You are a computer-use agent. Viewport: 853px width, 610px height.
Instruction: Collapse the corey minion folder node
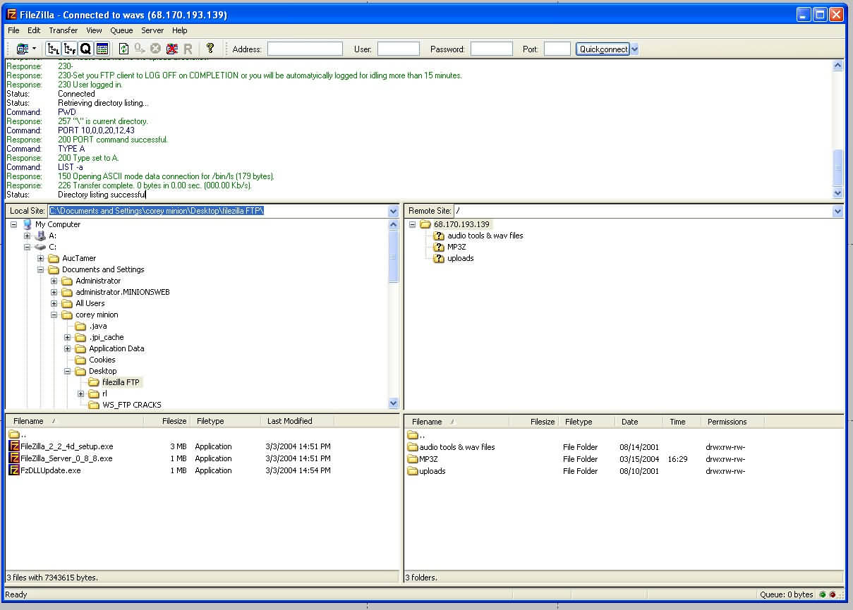(x=54, y=315)
